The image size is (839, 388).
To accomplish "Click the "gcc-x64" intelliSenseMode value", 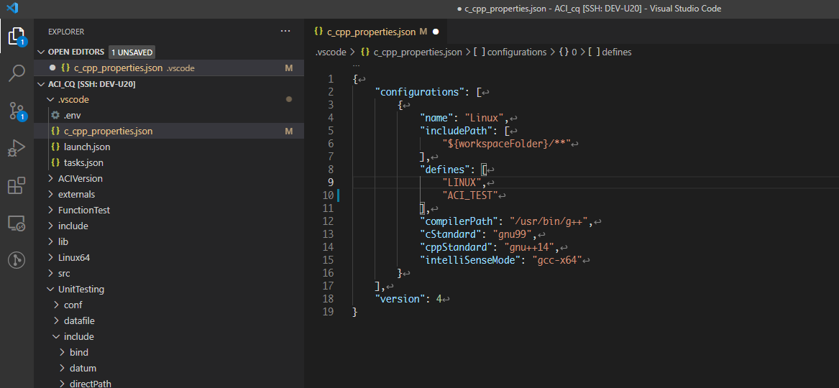I will pyautogui.click(x=556, y=259).
